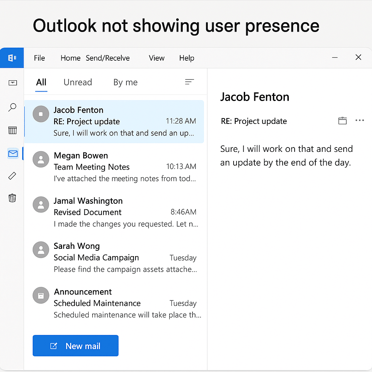The width and height of the screenshot is (372, 372).
Task: Click Jamal Washington's avatar icon
Action: coord(41,205)
